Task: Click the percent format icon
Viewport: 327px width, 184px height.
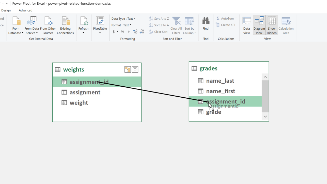Action: 122,32
